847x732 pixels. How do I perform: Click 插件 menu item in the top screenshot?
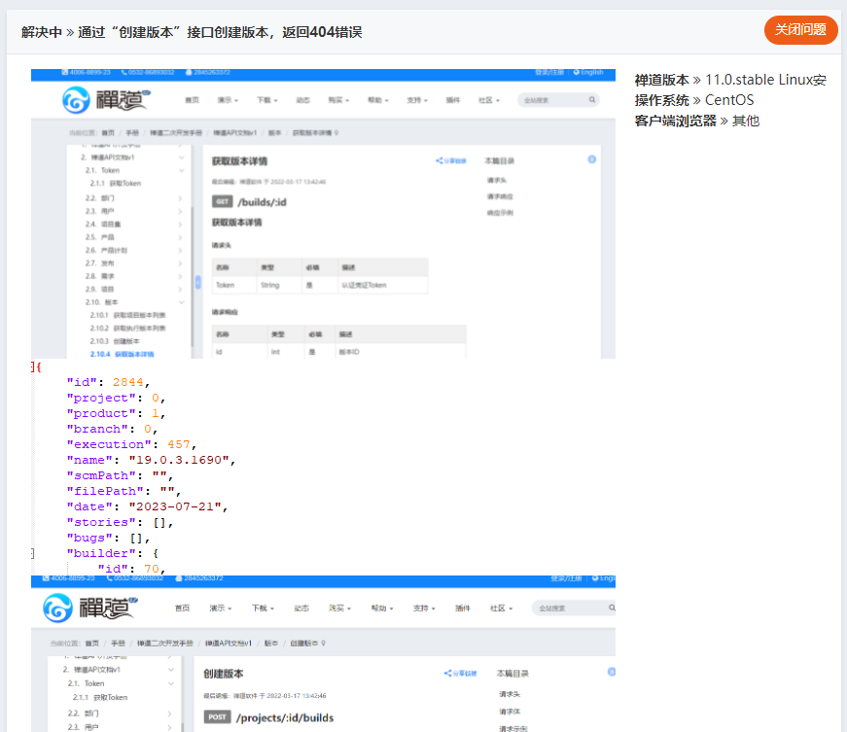pos(453,100)
